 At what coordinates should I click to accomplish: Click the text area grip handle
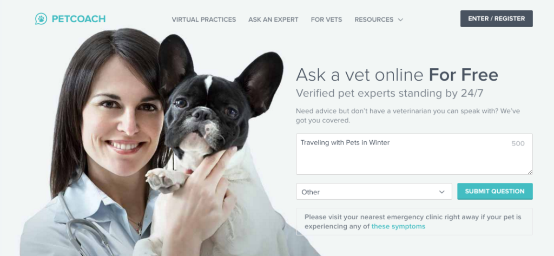[x=530, y=172]
